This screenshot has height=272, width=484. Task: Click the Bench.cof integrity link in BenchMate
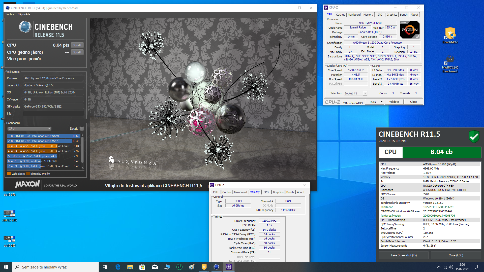(386, 207)
